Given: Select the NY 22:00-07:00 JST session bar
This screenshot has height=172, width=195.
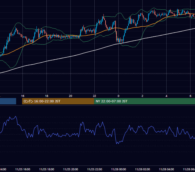Looking at the screenshot, I should click(144, 101).
